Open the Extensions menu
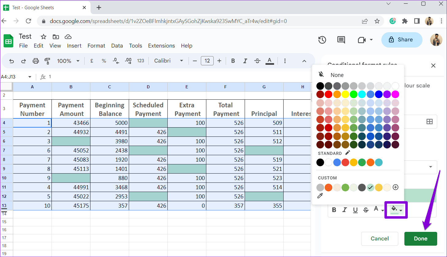The height and width of the screenshot is (257, 447). tap(162, 46)
